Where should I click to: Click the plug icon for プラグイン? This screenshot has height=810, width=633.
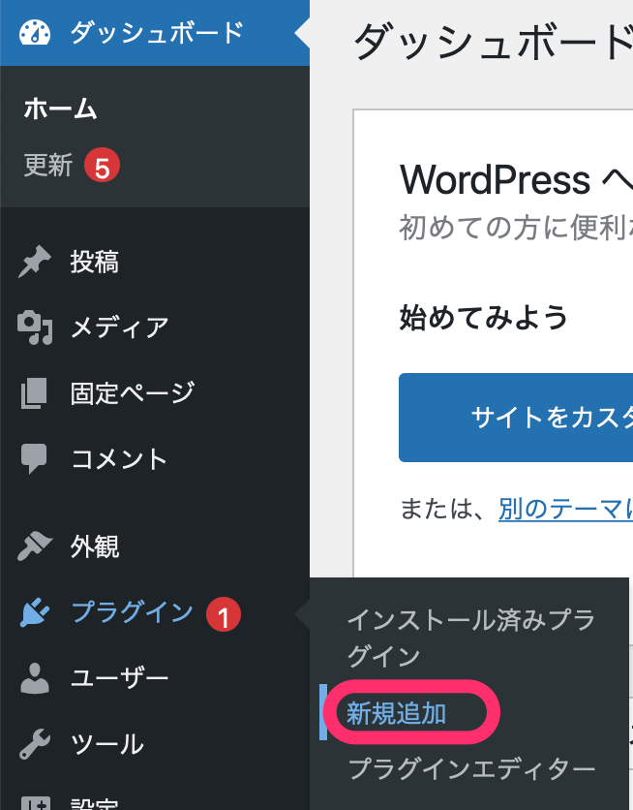pyautogui.click(x=35, y=612)
